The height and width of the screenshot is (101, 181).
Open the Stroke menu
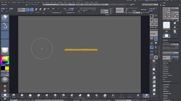point(74,2)
